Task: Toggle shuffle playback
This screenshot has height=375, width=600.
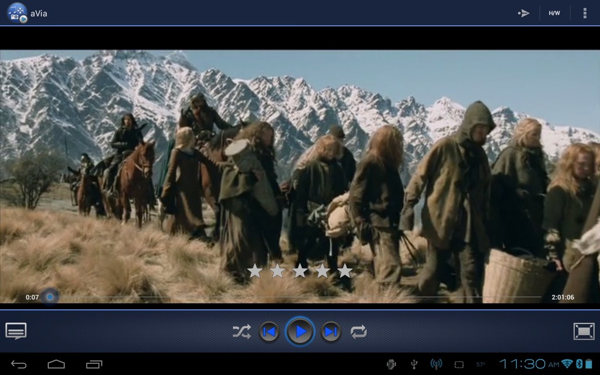Action: (242, 332)
